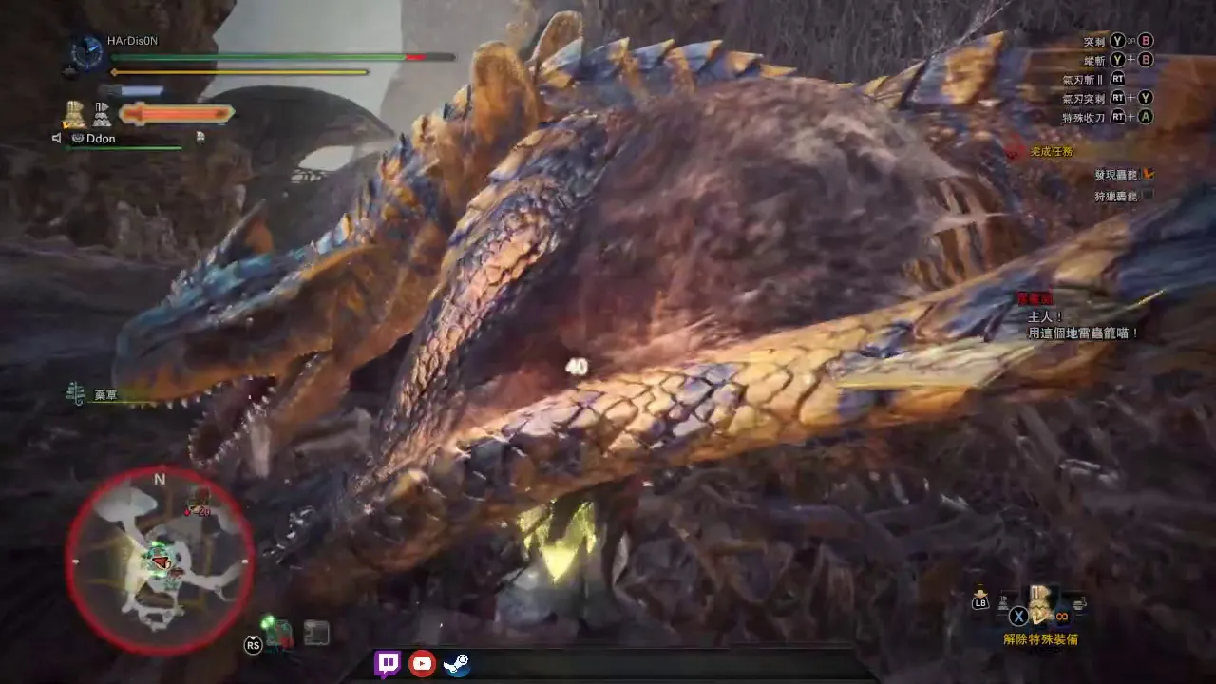Click the circular minimap
The image size is (1216, 684).
[x=160, y=560]
